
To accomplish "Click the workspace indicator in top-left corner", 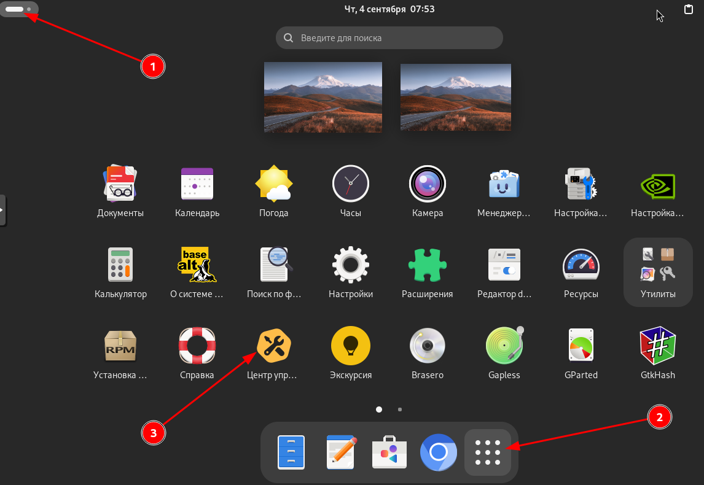I will point(18,9).
